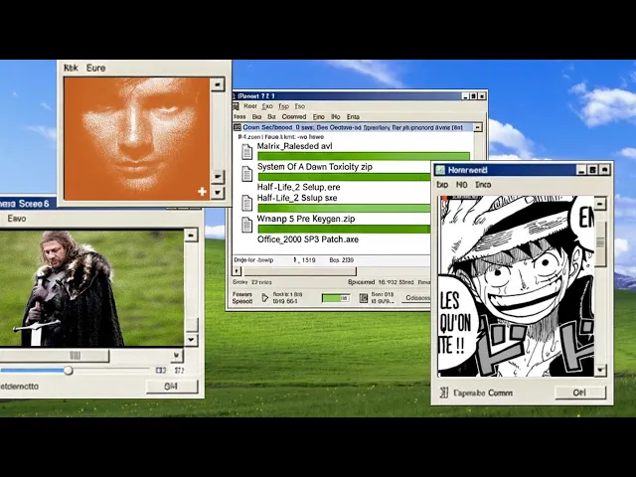
Task: Select the Bko item in the second menu row
Action: click(x=256, y=117)
